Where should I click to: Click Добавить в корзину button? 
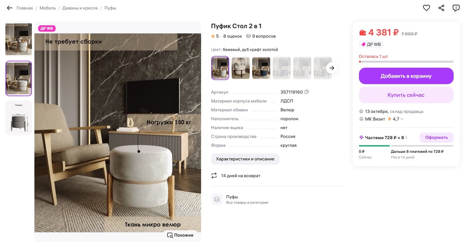click(x=406, y=76)
